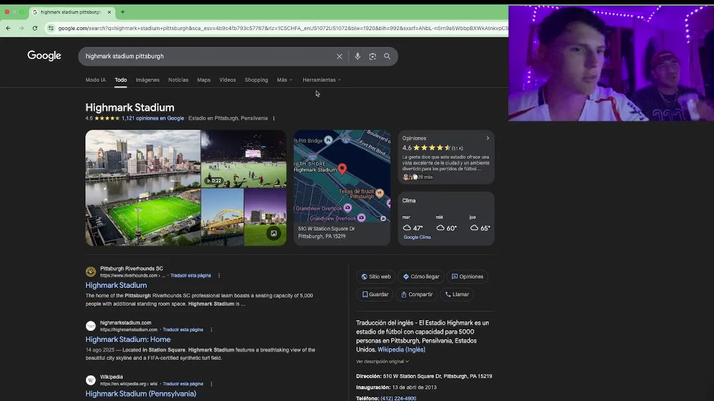714x401 pixels.
Task: Switch to the Noticias tab
Action: coord(178,80)
